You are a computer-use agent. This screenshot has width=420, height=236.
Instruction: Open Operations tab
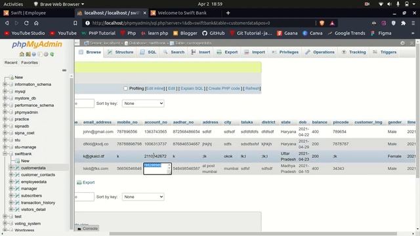point(320,52)
